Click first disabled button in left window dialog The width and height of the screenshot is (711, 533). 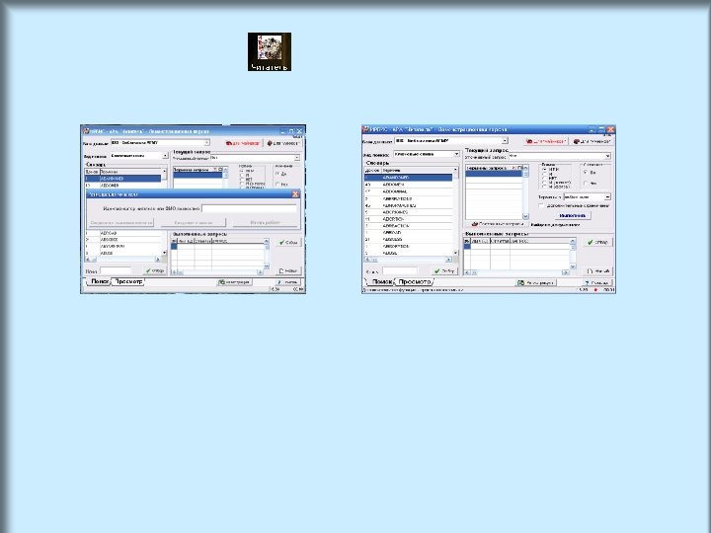click(x=121, y=222)
